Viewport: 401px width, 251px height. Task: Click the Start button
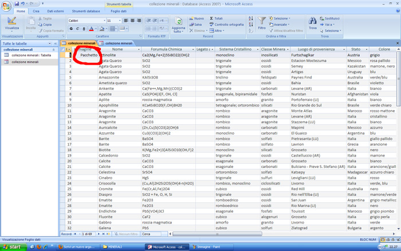coord(13,247)
